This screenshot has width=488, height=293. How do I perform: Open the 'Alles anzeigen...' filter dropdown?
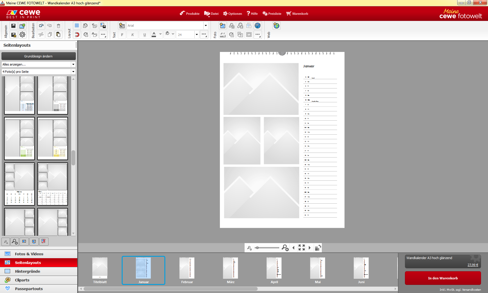pyautogui.click(x=73, y=64)
